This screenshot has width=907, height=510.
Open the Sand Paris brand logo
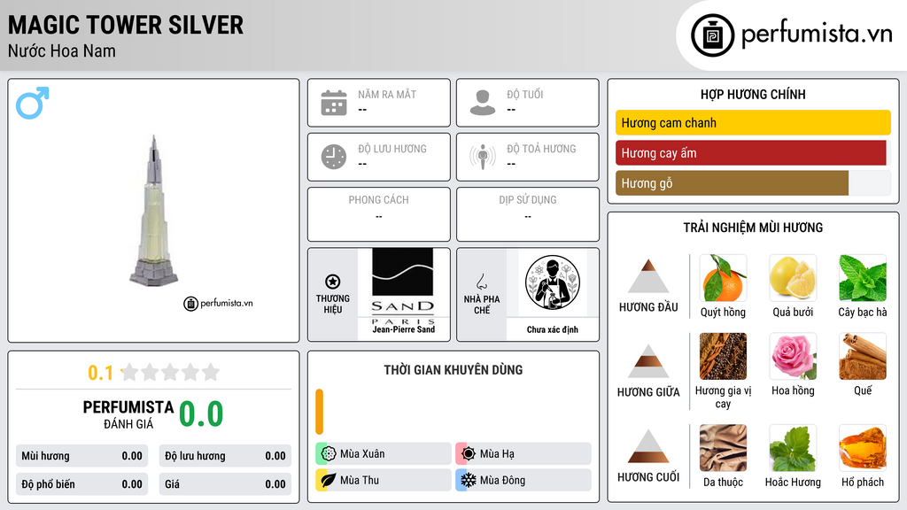point(403,286)
